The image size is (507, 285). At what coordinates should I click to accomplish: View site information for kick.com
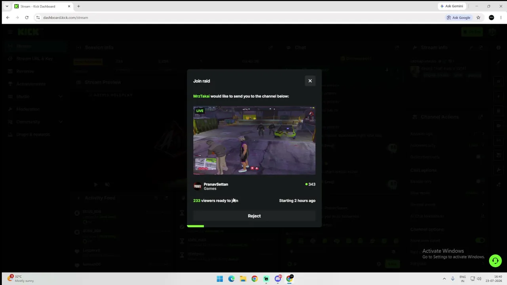(x=38, y=17)
